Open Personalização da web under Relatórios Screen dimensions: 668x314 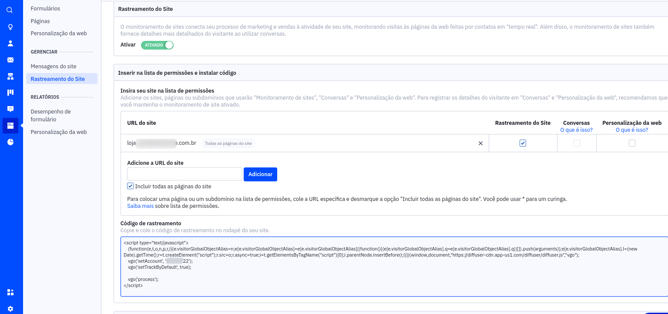(x=59, y=132)
